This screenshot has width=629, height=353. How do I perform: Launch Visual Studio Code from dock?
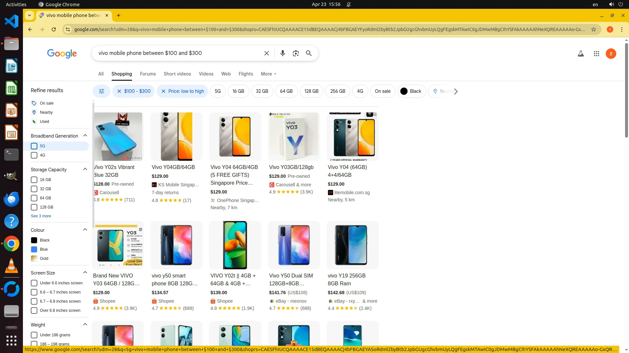pyautogui.click(x=11, y=22)
